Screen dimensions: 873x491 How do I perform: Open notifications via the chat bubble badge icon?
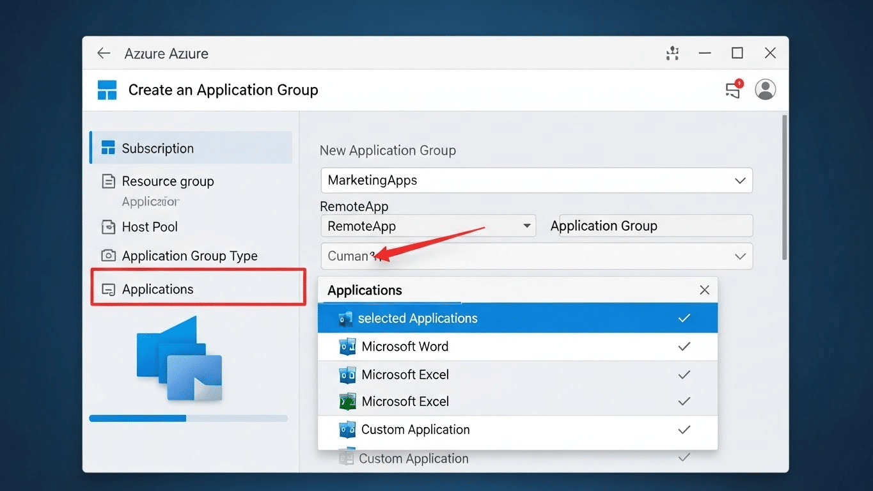(732, 90)
